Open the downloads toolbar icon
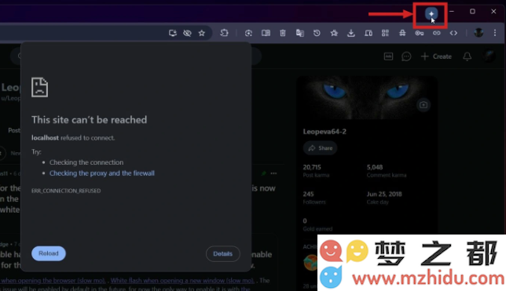This screenshot has height=291, width=506. 350,33
